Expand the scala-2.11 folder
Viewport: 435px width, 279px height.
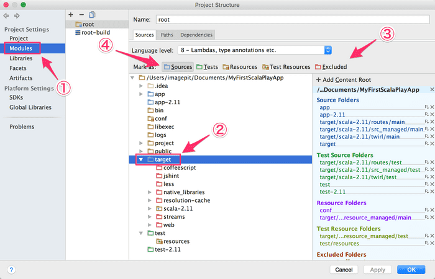[x=150, y=208]
